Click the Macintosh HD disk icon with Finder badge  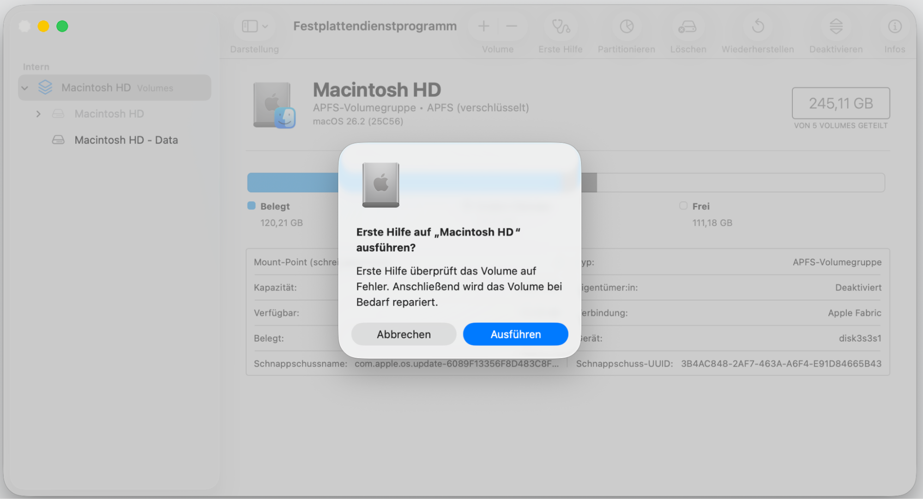click(274, 105)
